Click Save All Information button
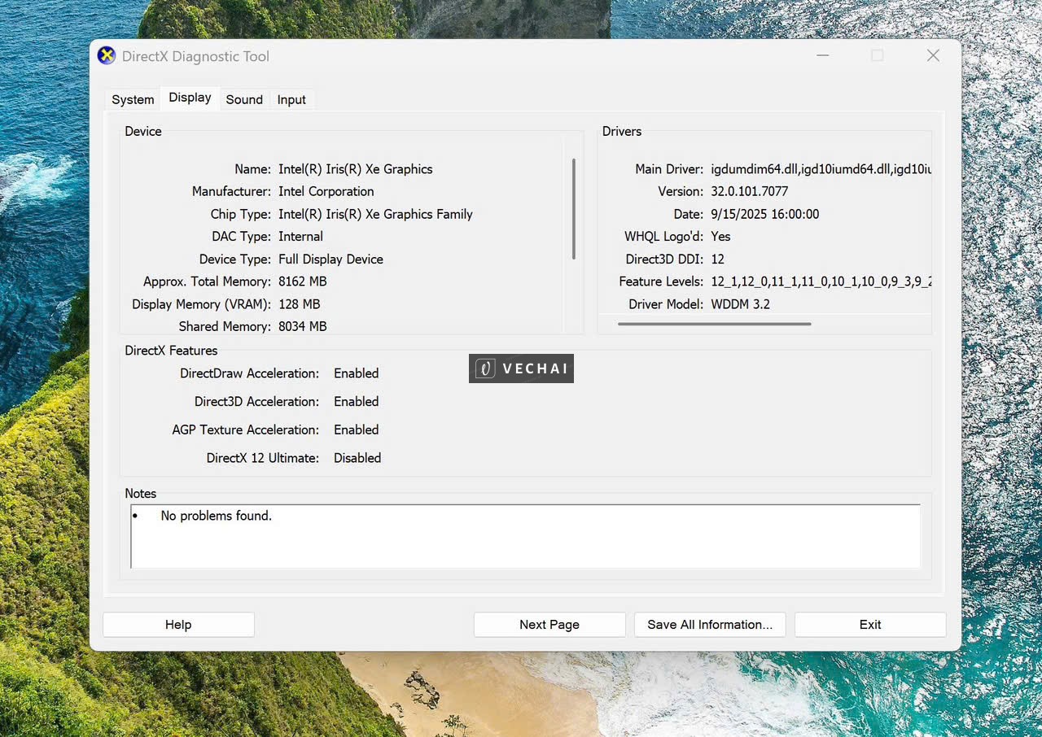The height and width of the screenshot is (737, 1042). (710, 625)
